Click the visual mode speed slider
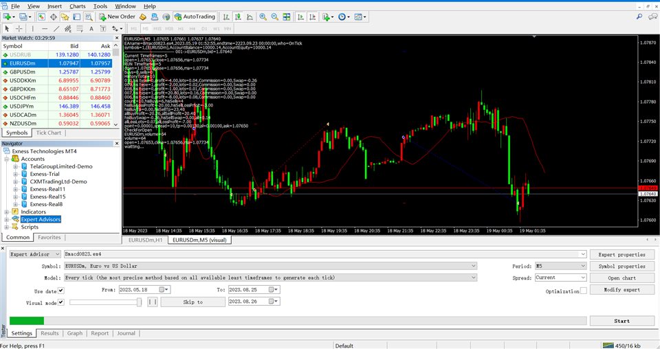The width and height of the screenshot is (660, 349). pyautogui.click(x=105, y=302)
